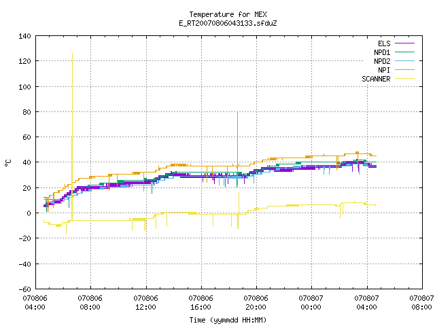Screen dimensions: 435x326
Task: Click the blue NPD2 spike reaching 80
Action: pos(237,112)
